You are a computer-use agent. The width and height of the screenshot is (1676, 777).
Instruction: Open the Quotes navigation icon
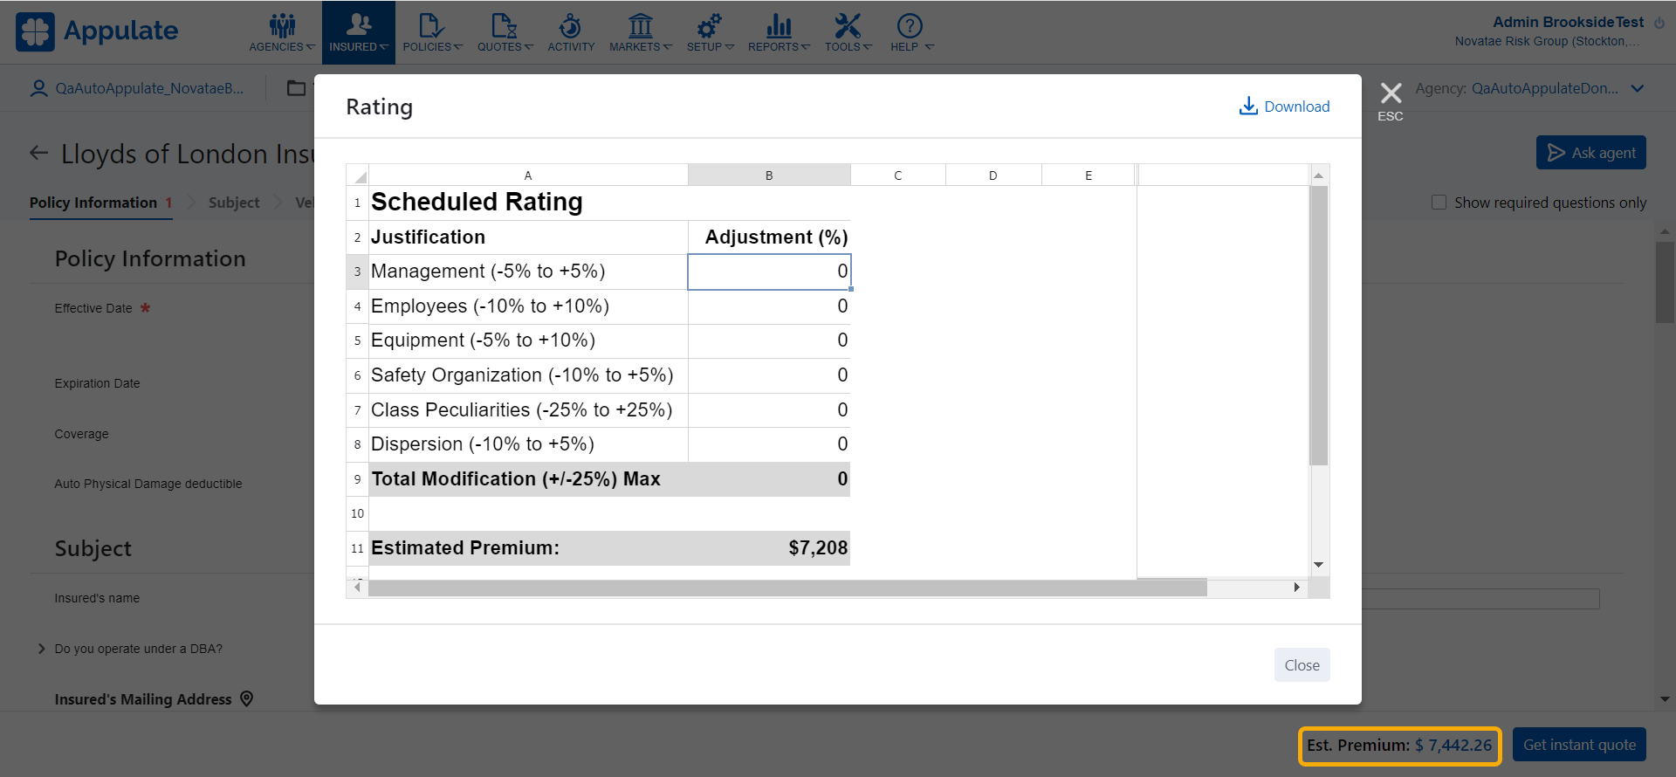tap(504, 26)
